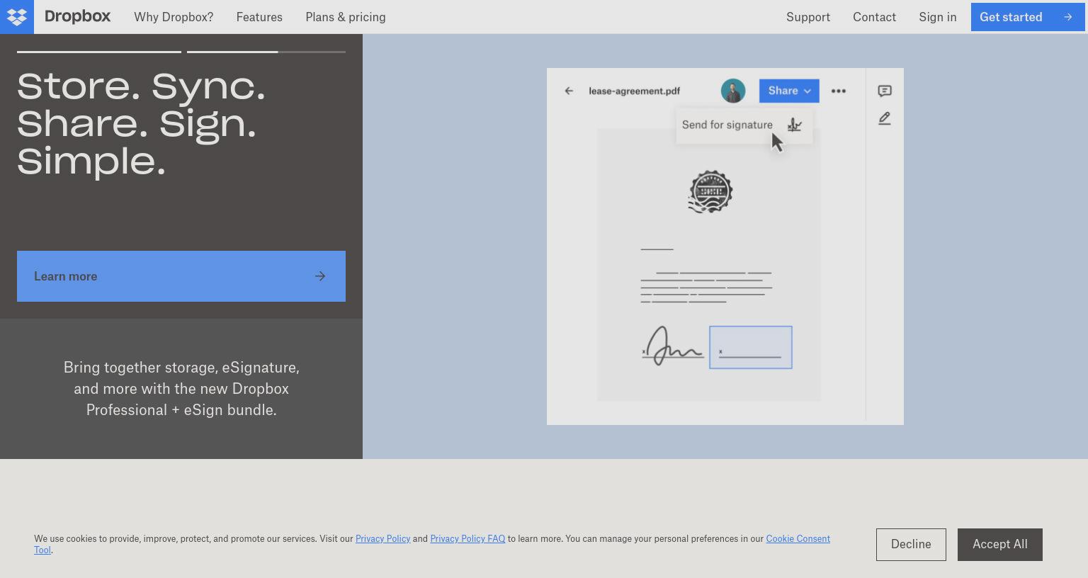
Task: Click the 'Bring together storage, eSignature' paragraph
Action: point(181,389)
